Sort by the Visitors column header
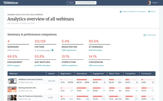 pyautogui.click(x=53, y=74)
